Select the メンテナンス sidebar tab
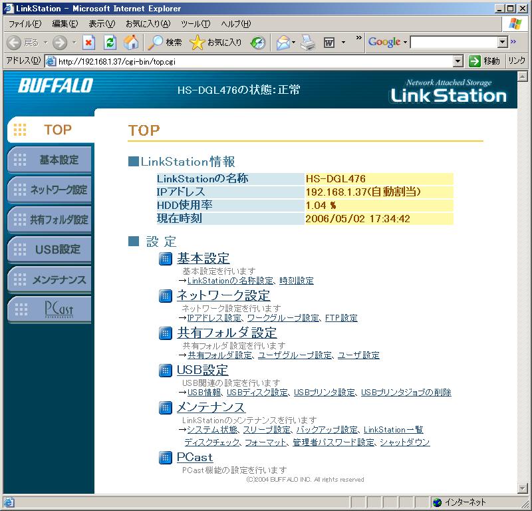Viewport: 532px width, 511px height. 49,279
